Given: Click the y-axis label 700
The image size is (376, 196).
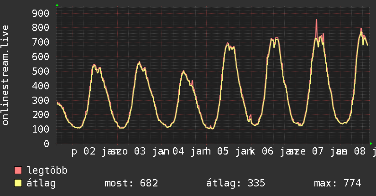Looking at the screenshot, I should (x=41, y=42).
